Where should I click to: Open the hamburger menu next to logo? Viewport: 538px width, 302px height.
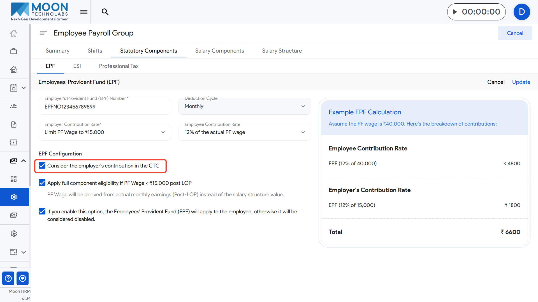(x=84, y=12)
